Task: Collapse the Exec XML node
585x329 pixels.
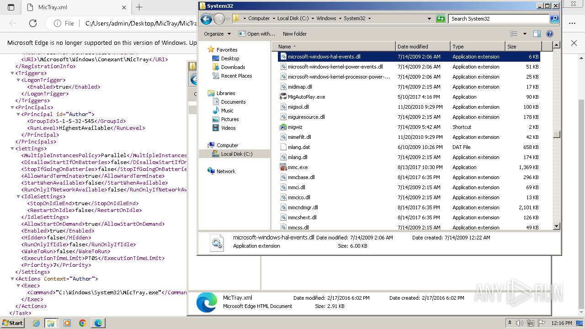Action: (18, 286)
